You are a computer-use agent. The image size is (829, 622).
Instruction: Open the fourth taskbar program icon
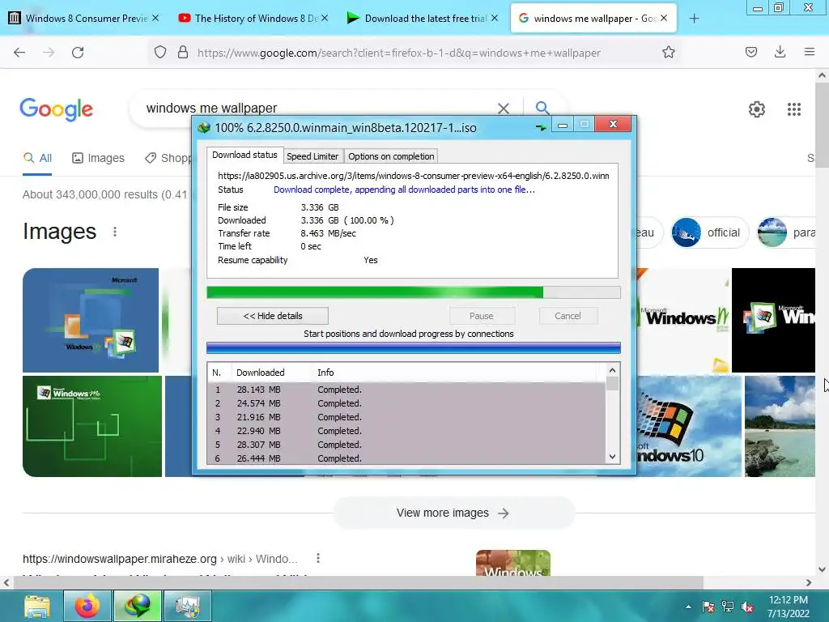188,606
